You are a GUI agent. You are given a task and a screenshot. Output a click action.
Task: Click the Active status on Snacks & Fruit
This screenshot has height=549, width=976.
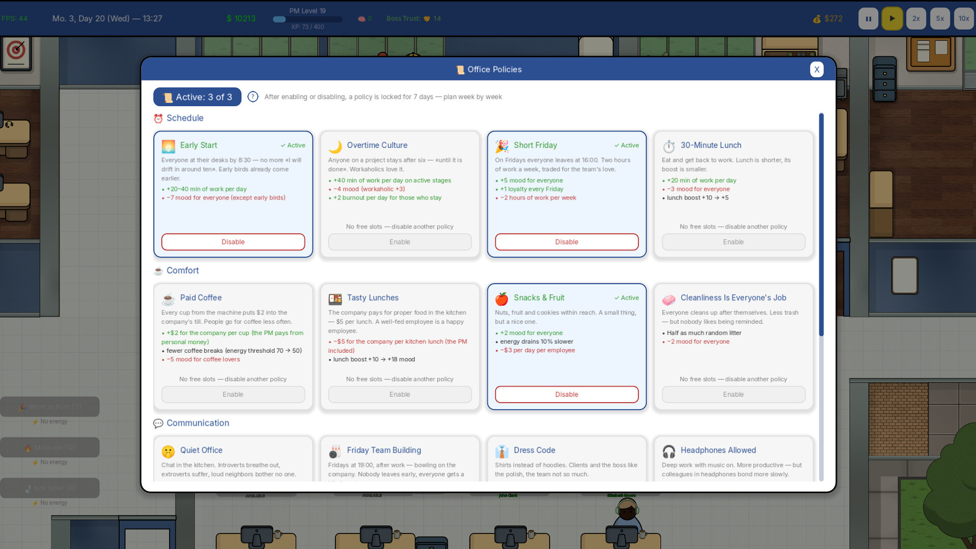point(626,298)
